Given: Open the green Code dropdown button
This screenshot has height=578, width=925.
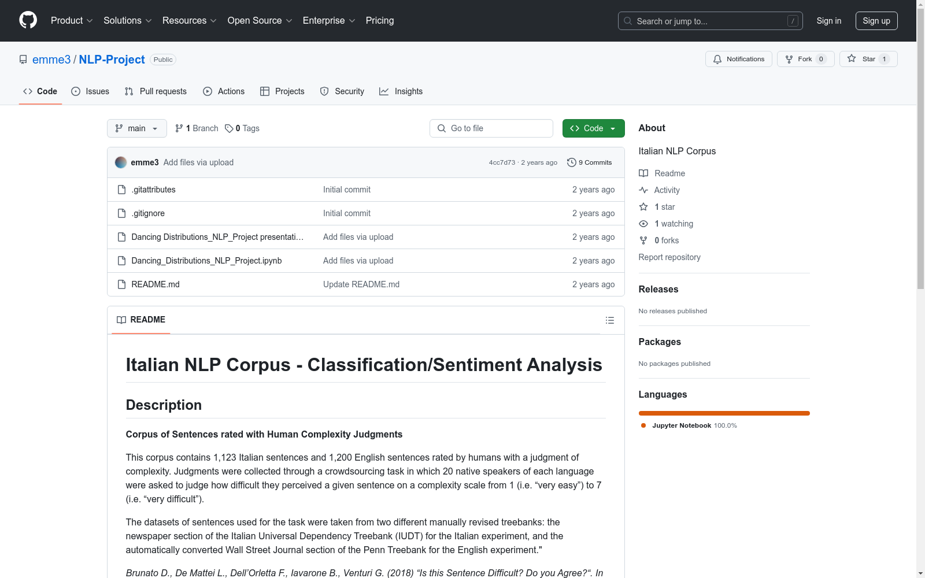Looking at the screenshot, I should [x=593, y=128].
